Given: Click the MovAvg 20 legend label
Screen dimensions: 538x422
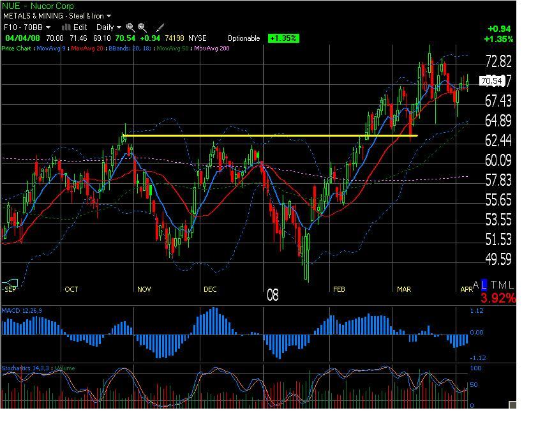Looking at the screenshot, I should tap(87, 49).
